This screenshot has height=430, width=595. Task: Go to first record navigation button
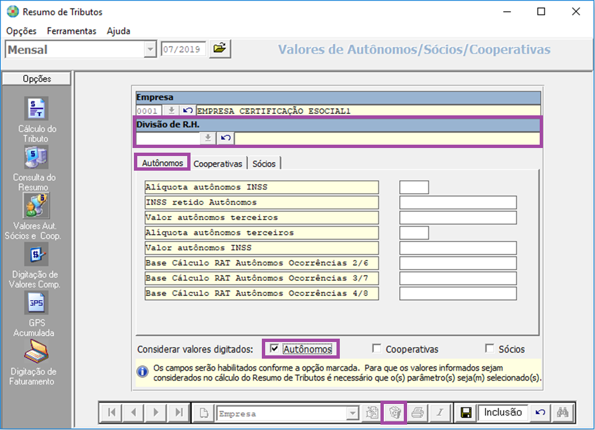point(111,412)
